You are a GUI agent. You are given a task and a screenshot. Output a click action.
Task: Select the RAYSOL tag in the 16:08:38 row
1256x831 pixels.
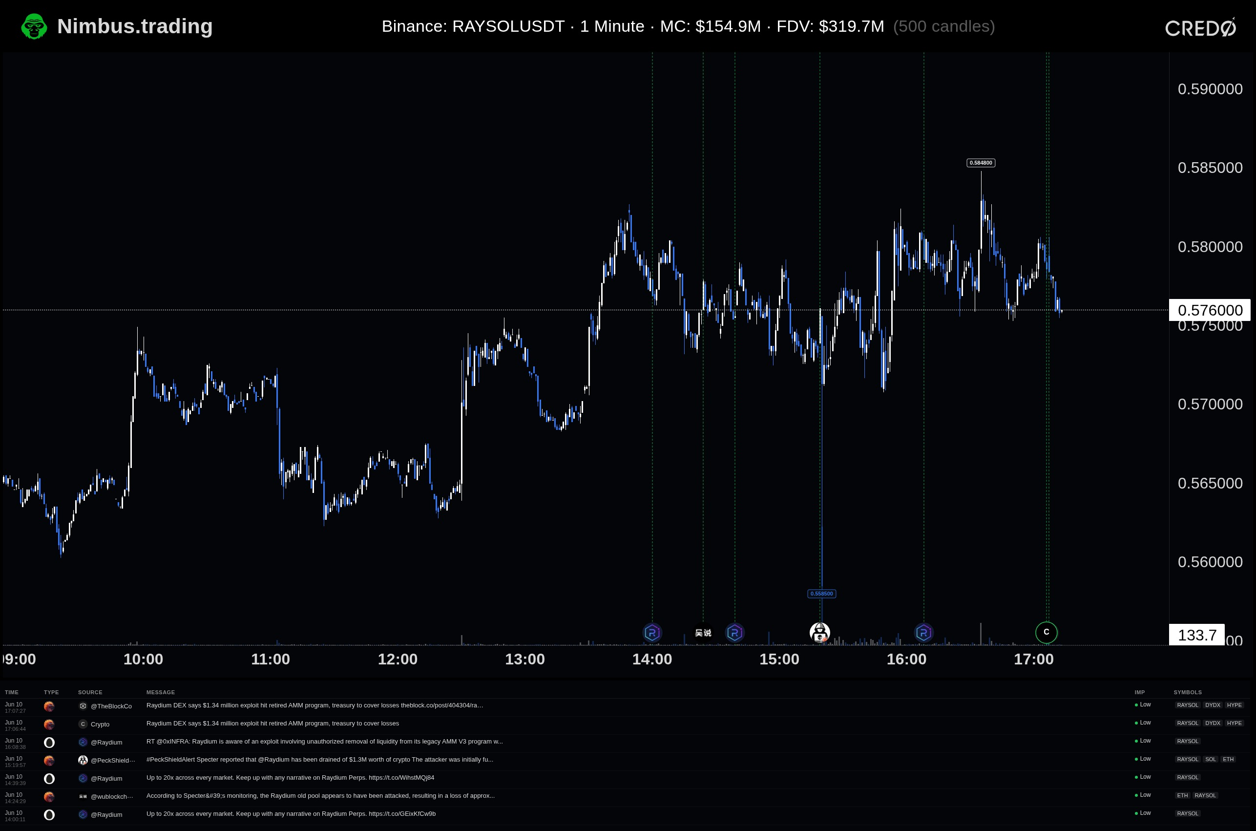click(1188, 742)
